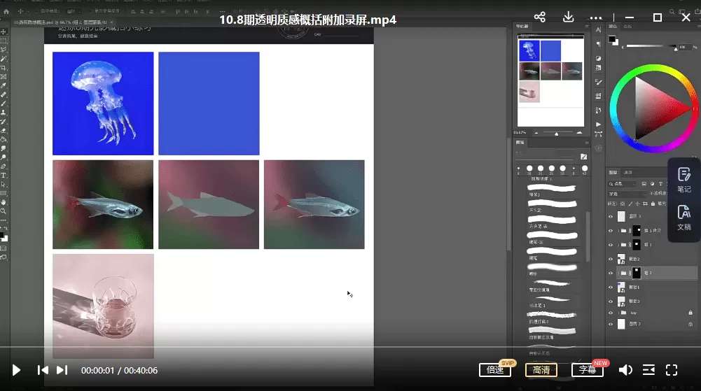Skip to the next video
Image resolution: width=701 pixels, height=391 pixels.
(x=62, y=370)
